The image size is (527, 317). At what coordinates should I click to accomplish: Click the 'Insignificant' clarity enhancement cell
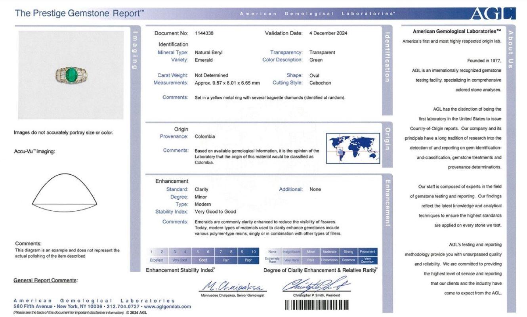292,252
